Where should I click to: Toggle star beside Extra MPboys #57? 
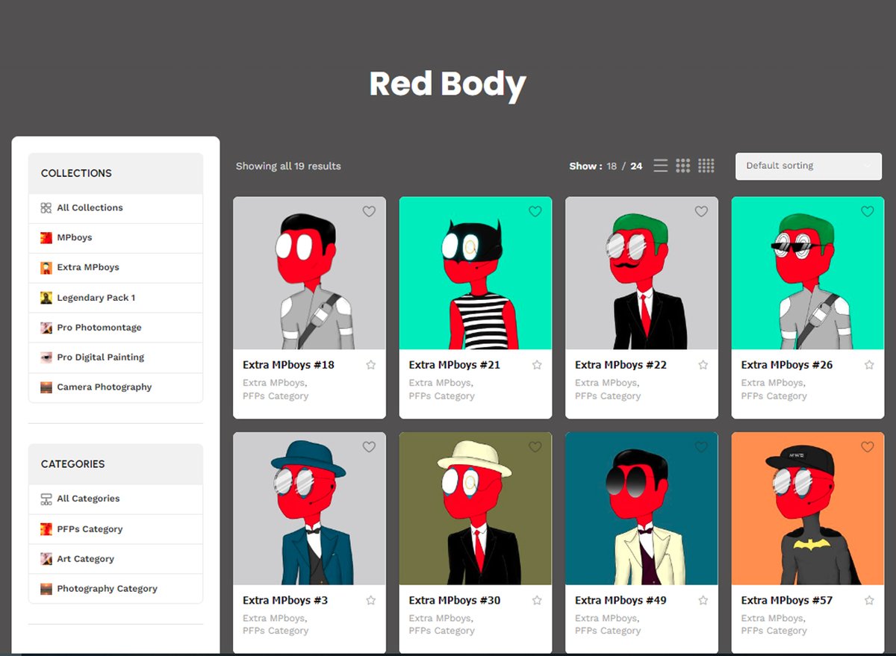pos(869,600)
